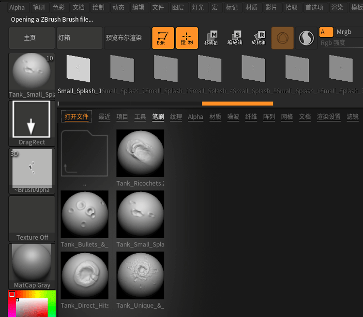
Task: Toggle the Gizmo 3D sphere icon
Action: (283, 38)
